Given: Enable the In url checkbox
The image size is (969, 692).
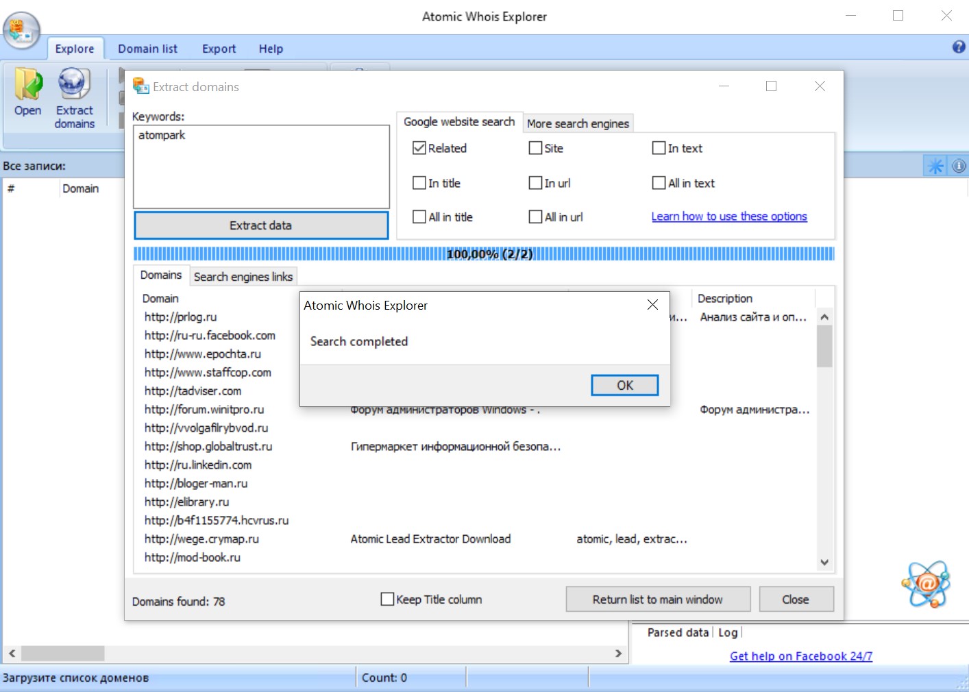Looking at the screenshot, I should coord(536,183).
